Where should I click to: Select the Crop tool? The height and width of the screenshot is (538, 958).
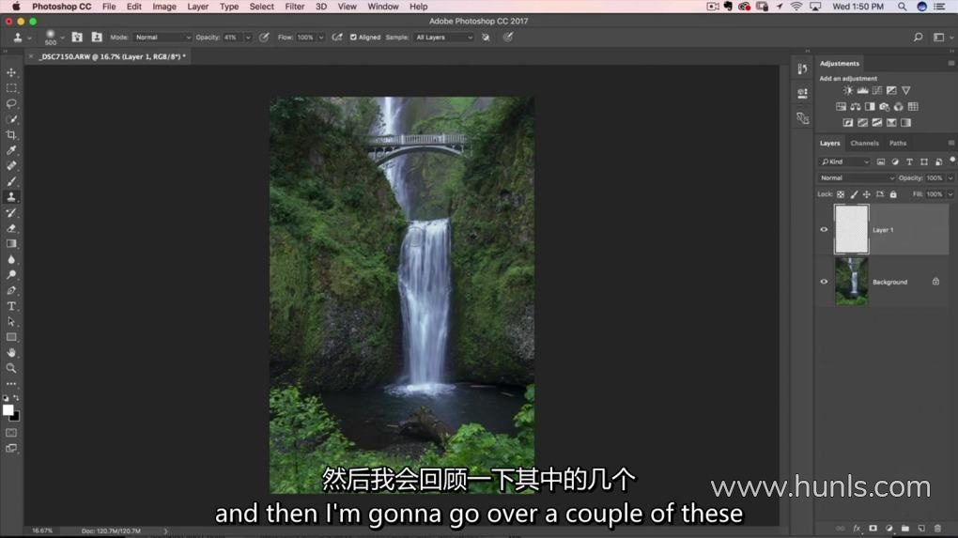click(x=11, y=135)
